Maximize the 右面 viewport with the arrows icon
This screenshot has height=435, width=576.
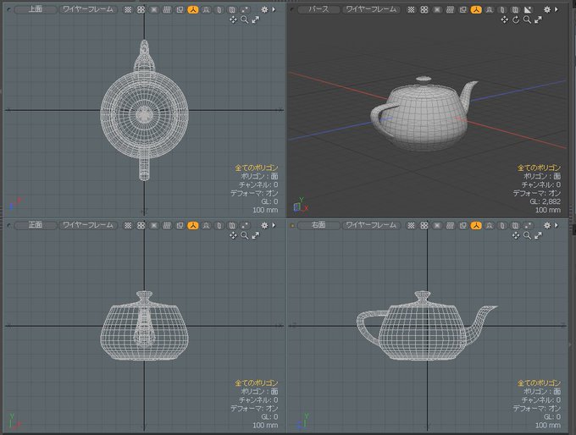(x=538, y=235)
